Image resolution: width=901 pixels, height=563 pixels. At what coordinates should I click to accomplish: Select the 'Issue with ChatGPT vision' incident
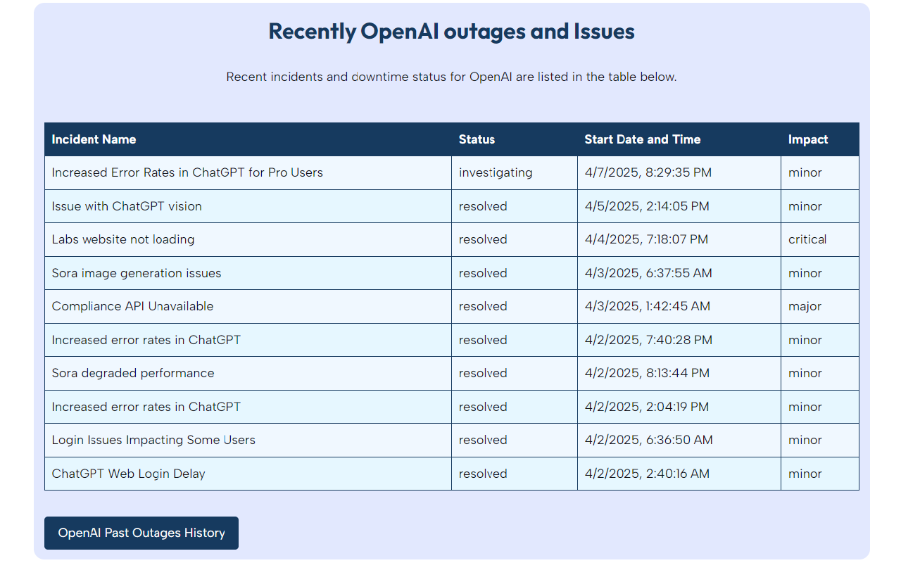coord(127,206)
